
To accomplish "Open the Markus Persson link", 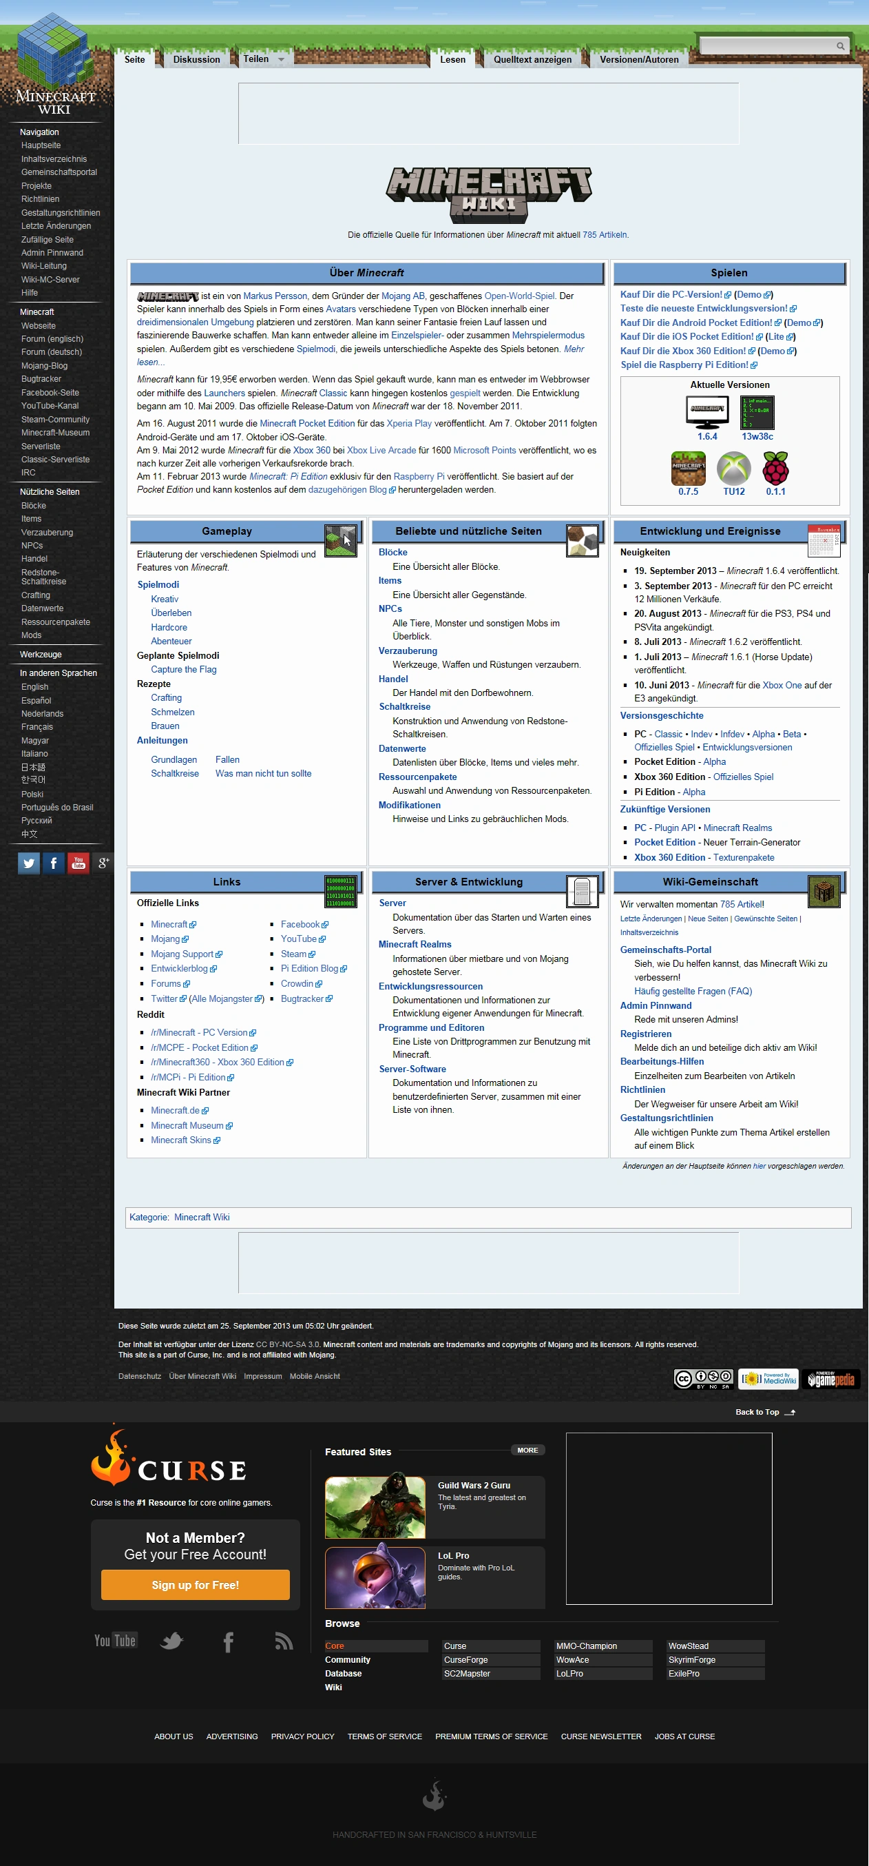I will [275, 296].
